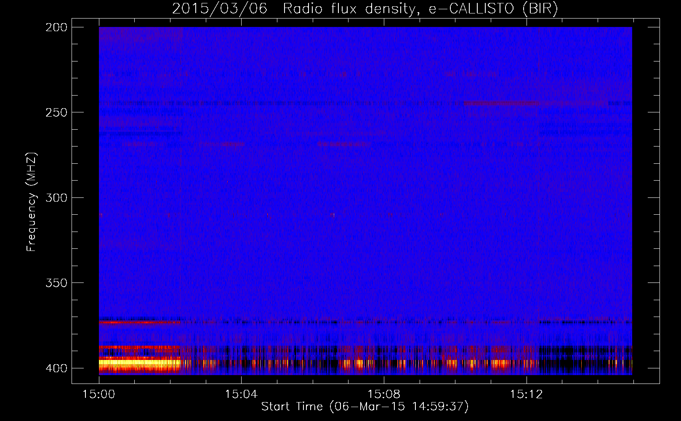The width and height of the screenshot is (681, 421).
Task: Click the 350 frequency tick label
Action: point(56,283)
